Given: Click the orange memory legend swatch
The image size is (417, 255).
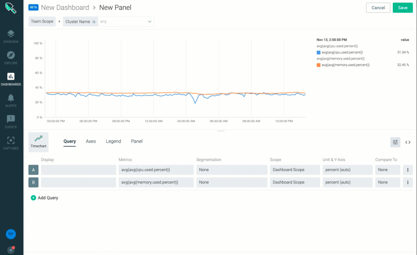Looking at the screenshot, I should click(x=319, y=65).
